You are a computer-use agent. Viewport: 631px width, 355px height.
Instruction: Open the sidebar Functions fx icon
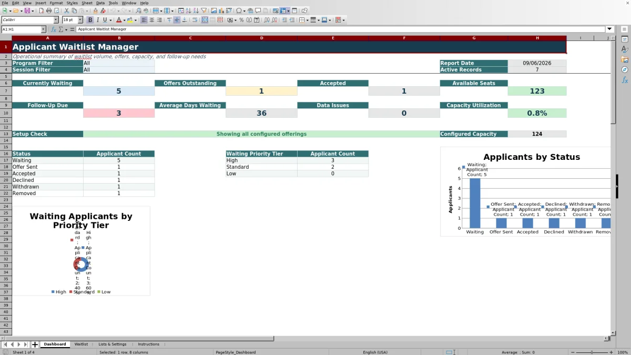point(625,80)
